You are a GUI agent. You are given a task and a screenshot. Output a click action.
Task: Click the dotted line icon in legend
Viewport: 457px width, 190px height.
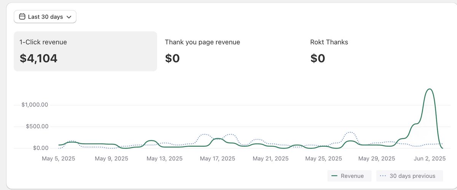coord(383,176)
